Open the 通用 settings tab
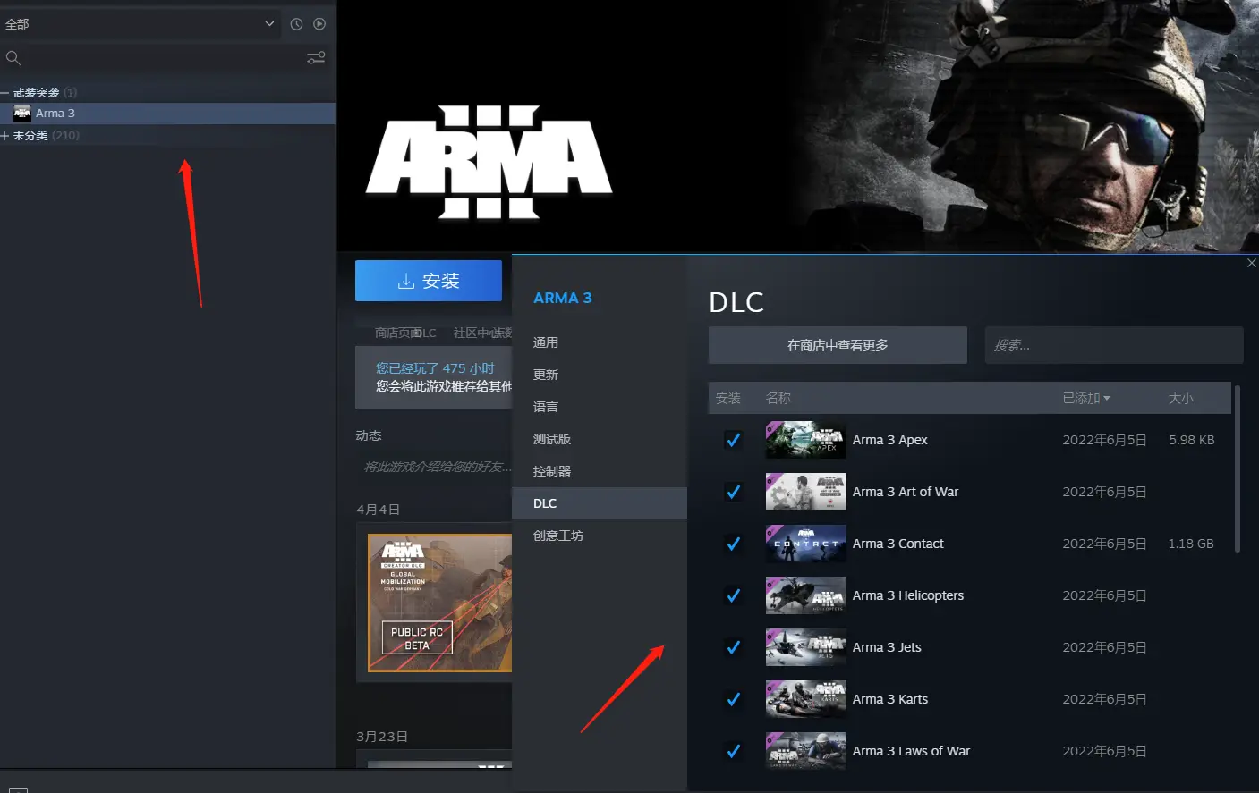Screen dimensions: 1259x793 (x=600, y=342)
